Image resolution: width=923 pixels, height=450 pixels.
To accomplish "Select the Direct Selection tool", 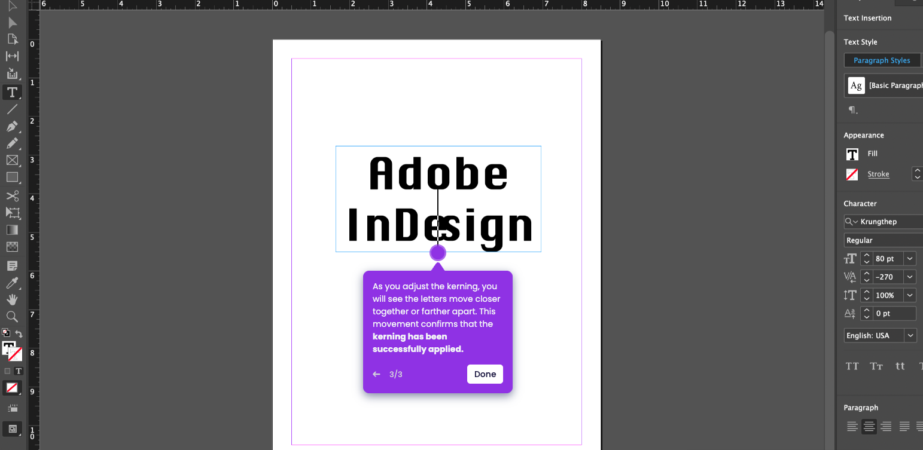I will pyautogui.click(x=12, y=23).
